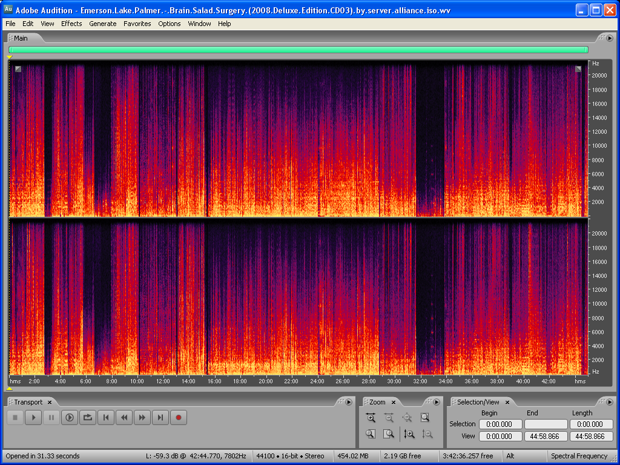Click View End field showing 44:58.866
Viewport: 620px width, 465px height.
point(546,437)
